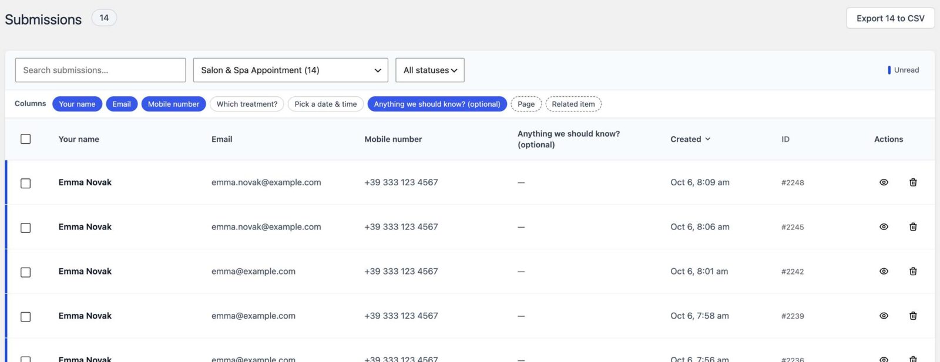Click the 'ID' column header
The image size is (940, 362).
pyautogui.click(x=785, y=139)
